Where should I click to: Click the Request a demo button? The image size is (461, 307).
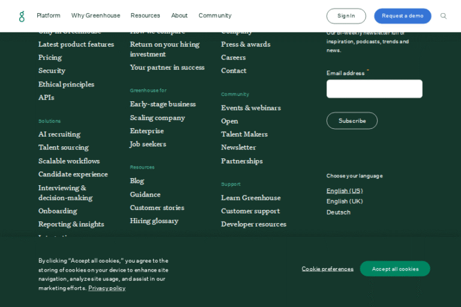(x=402, y=16)
